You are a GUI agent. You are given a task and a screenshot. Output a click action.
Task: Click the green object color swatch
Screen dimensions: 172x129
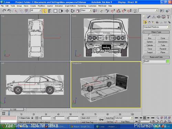[x=168, y=61]
